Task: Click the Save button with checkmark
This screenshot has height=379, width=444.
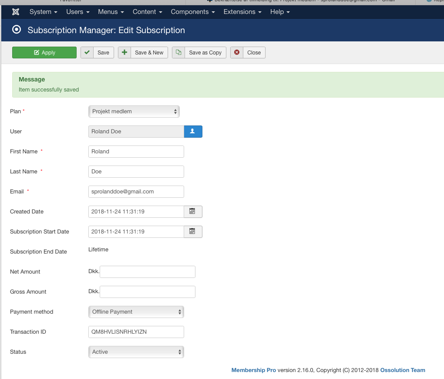Action: (x=97, y=53)
